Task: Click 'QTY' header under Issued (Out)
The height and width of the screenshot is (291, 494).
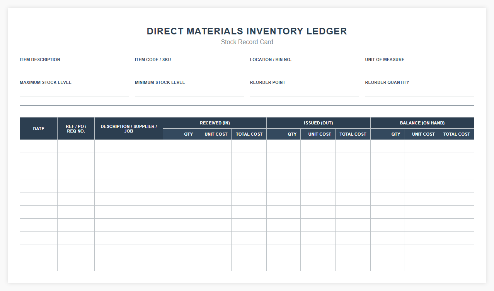Action: [x=284, y=134]
